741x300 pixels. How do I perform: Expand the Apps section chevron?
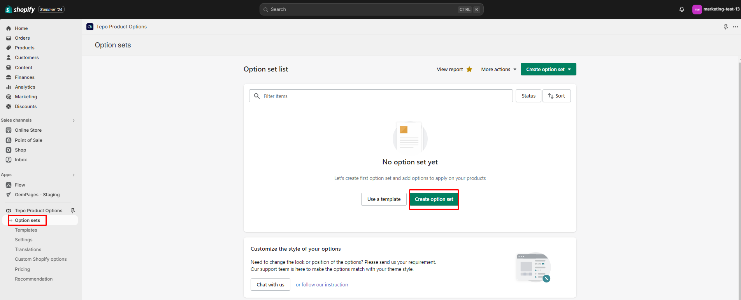74,175
